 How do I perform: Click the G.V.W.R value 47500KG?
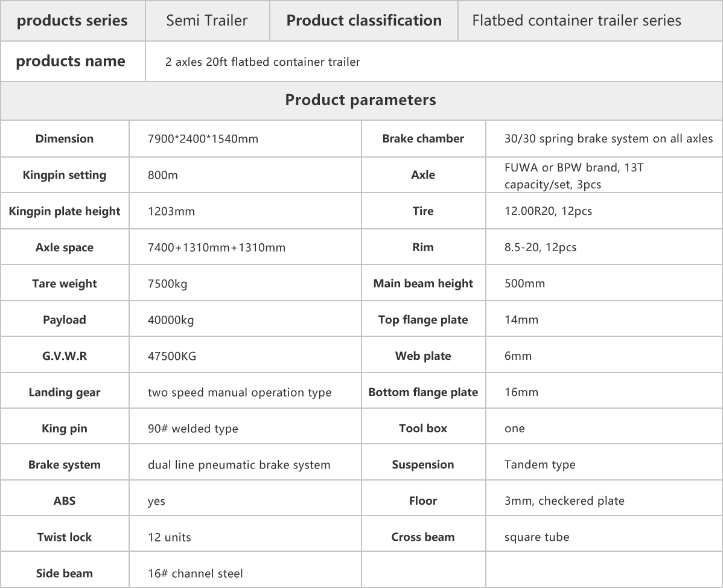pos(172,356)
